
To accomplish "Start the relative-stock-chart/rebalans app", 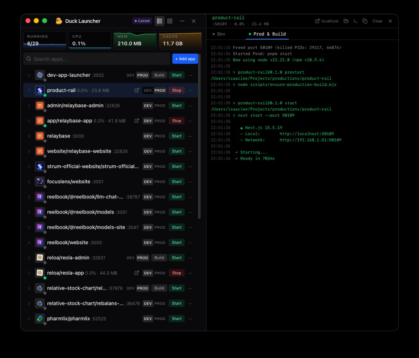I will [x=177, y=303].
